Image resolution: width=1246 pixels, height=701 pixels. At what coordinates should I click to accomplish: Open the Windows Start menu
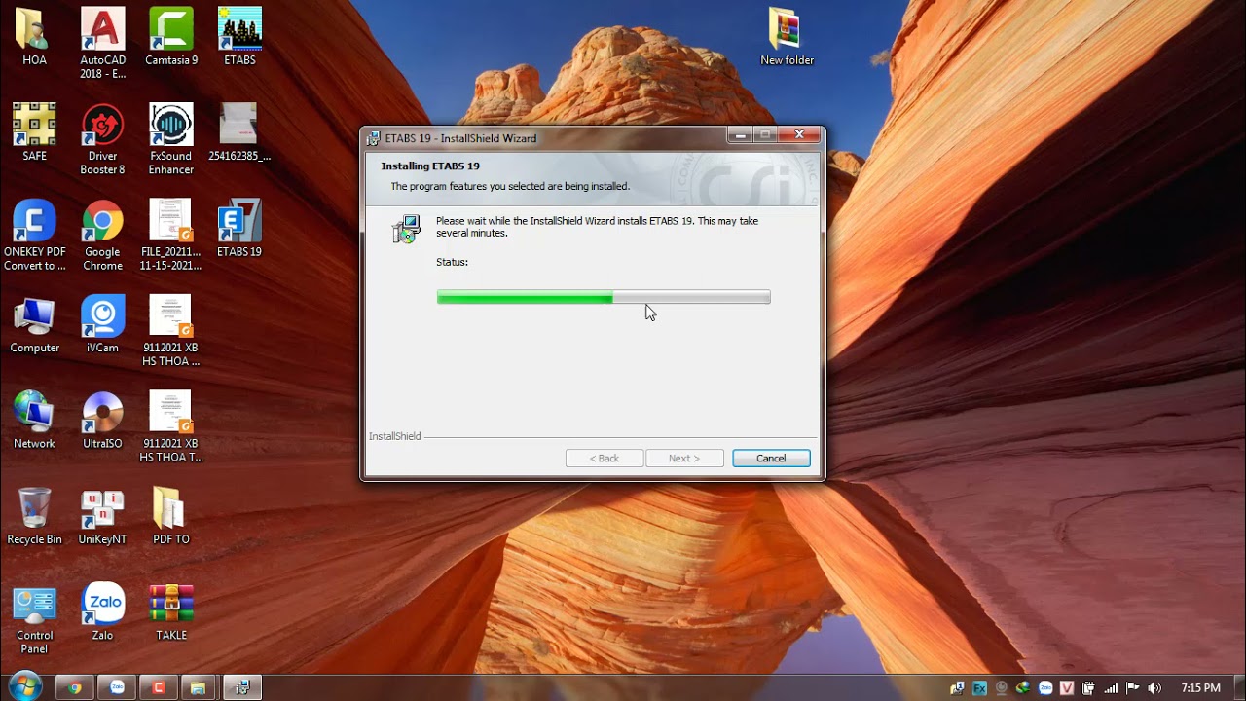coord(24,686)
